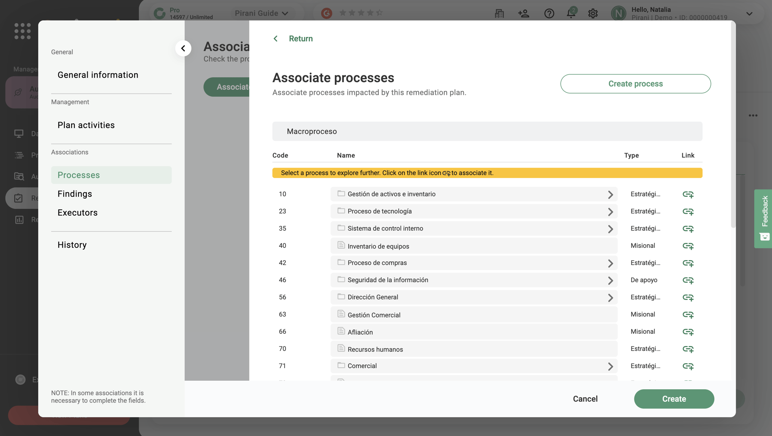The width and height of the screenshot is (772, 436).
Task: Click the Create process button
Action: 635,84
